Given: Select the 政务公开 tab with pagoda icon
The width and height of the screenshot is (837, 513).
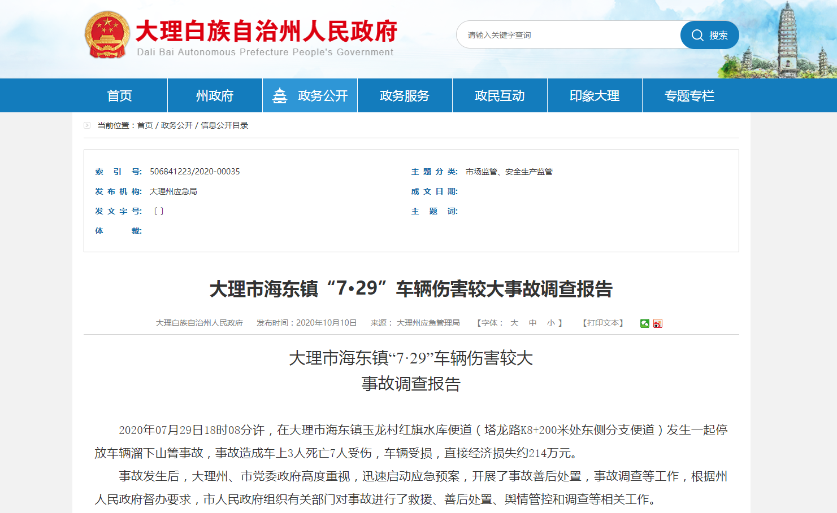Looking at the screenshot, I should [x=310, y=96].
